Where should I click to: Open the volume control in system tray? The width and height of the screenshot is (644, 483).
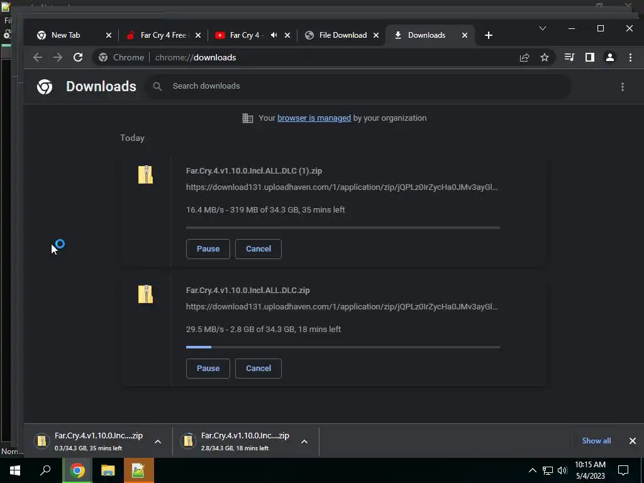(562, 470)
